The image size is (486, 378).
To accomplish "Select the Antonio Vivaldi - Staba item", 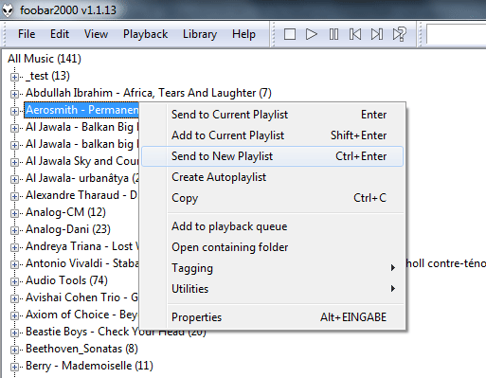I will coord(81,263).
